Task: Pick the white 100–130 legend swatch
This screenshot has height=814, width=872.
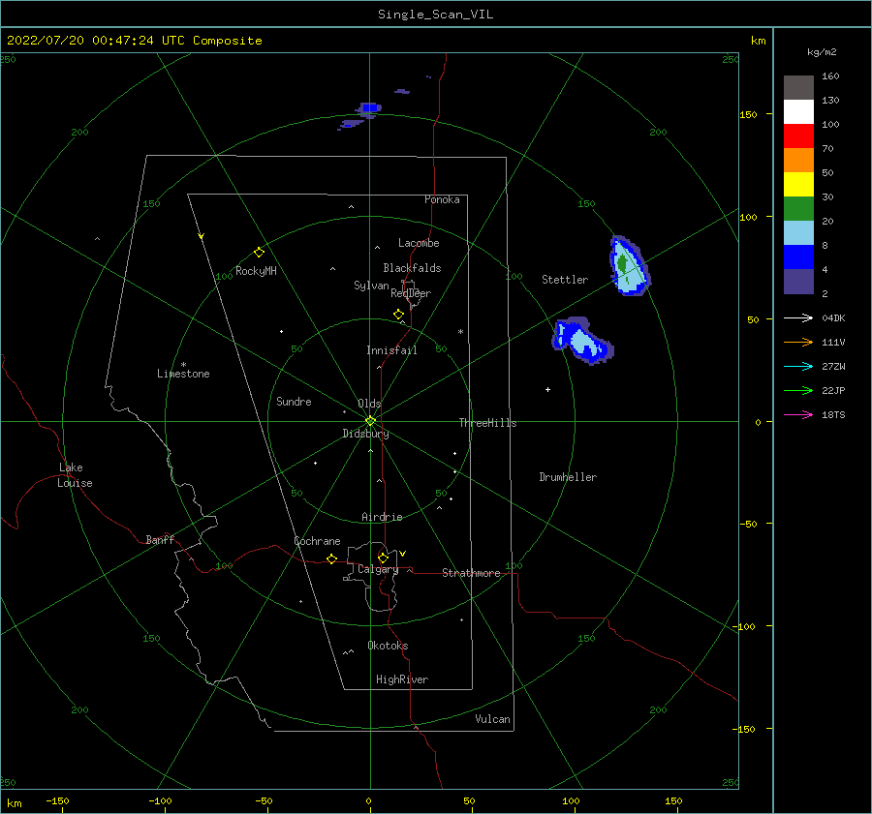Action: (798, 112)
